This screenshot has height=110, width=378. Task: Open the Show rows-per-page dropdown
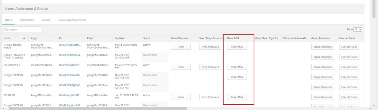coord(358,30)
